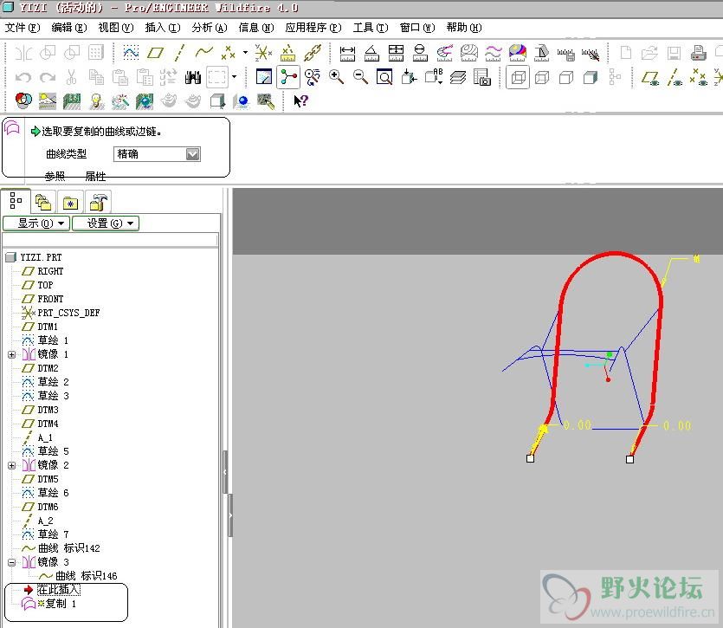Click the Save disk icon
The width and height of the screenshot is (723, 628).
pyautogui.click(x=674, y=53)
